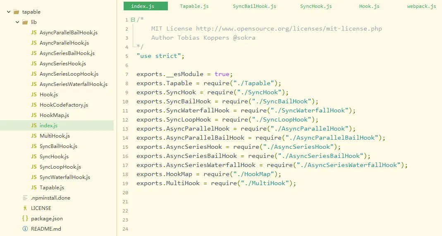The image size is (442, 236).
Task: Switch to the webpack.js tab
Action: click(x=421, y=6)
